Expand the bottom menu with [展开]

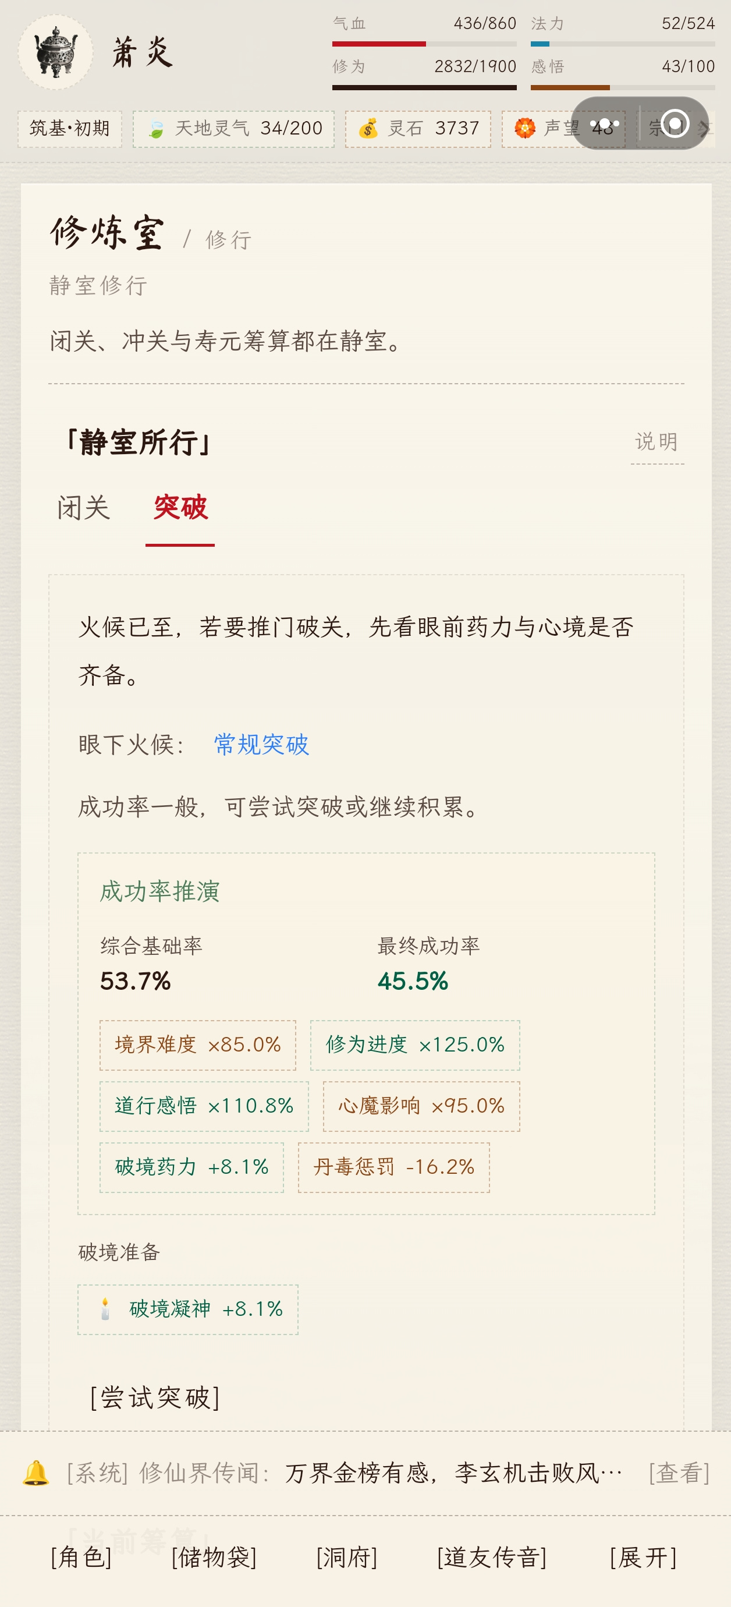643,1558
